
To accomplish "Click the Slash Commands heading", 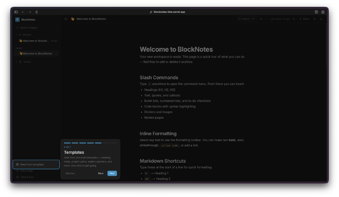I will [159, 78].
